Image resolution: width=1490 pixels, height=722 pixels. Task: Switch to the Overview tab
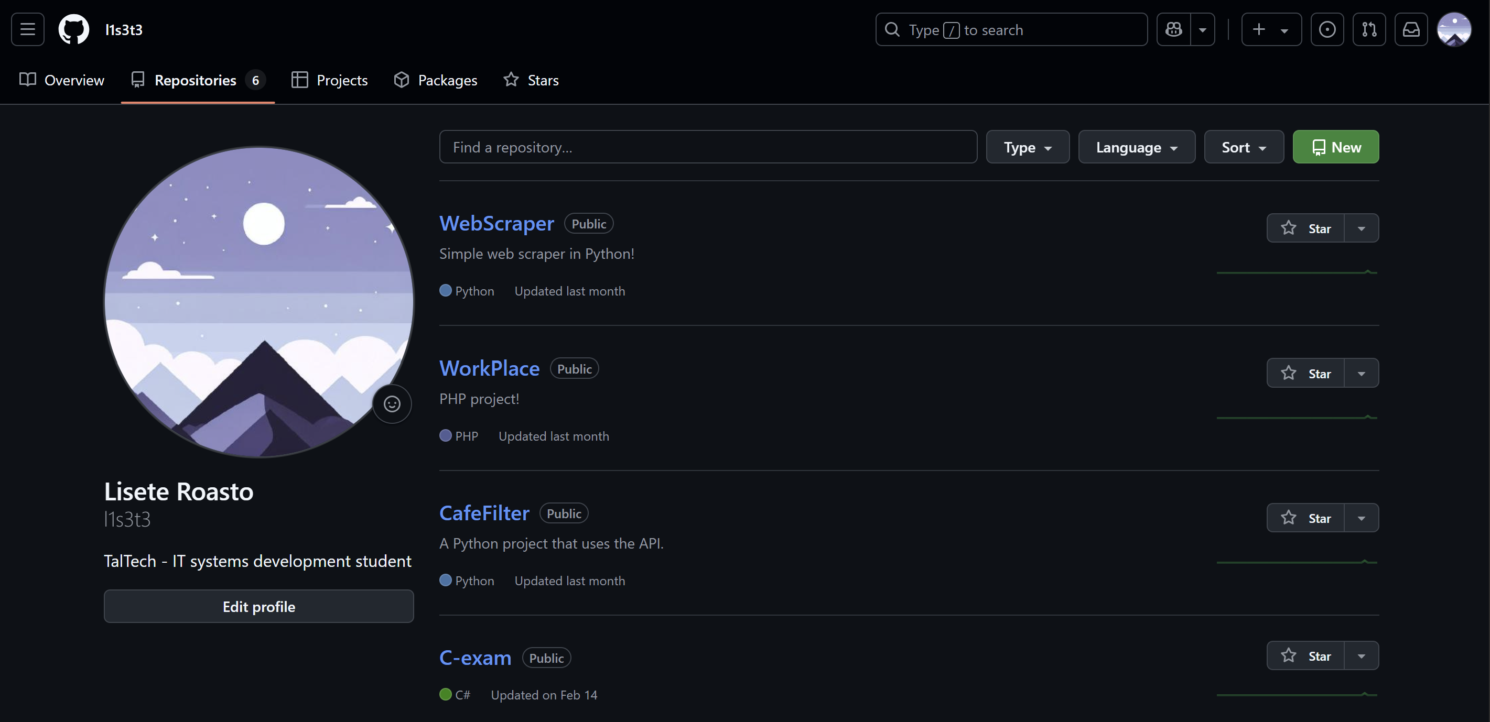click(x=62, y=80)
